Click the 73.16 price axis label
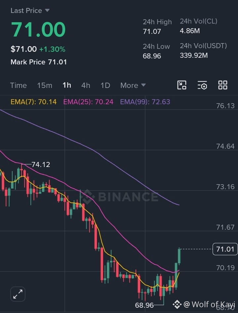This screenshot has height=313, width=238. [x=225, y=187]
